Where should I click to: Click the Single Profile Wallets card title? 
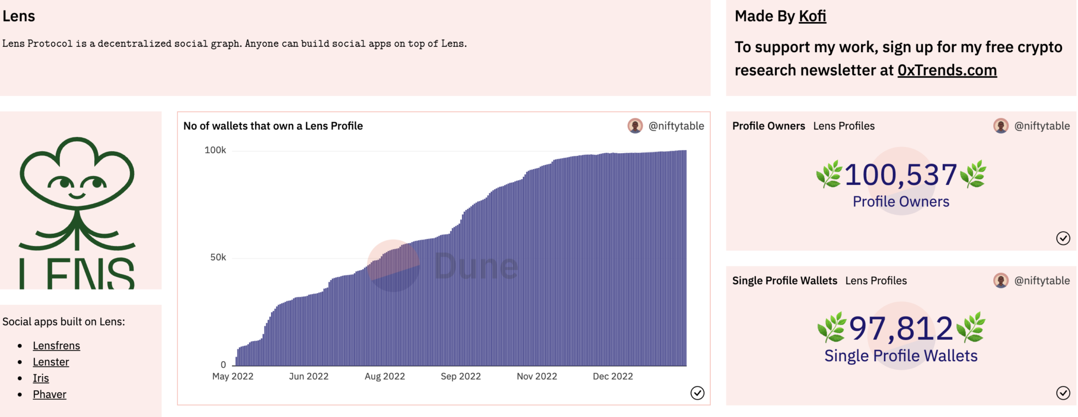(784, 281)
